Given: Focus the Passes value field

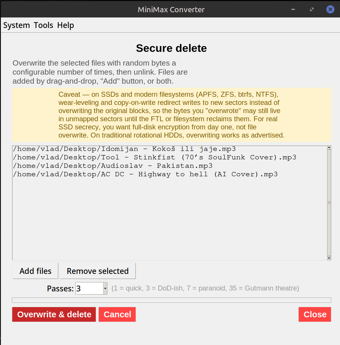Looking at the screenshot, I should point(89,288).
